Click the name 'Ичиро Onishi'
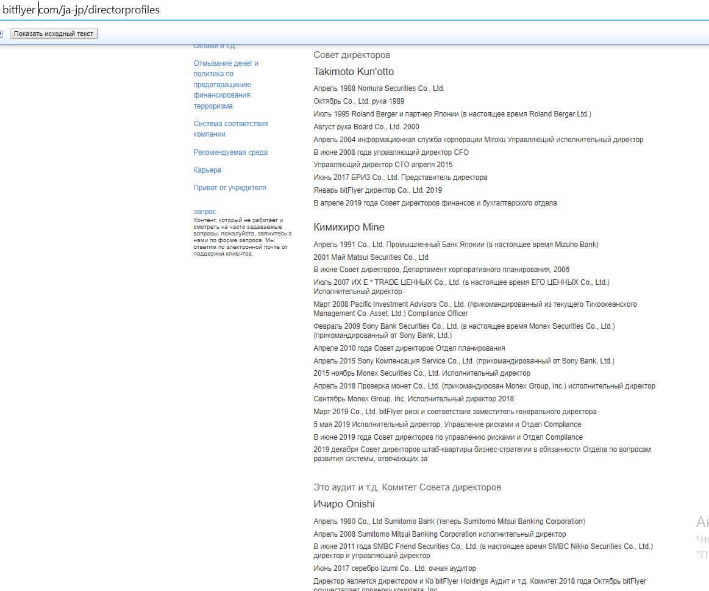709x591 pixels. [x=344, y=504]
